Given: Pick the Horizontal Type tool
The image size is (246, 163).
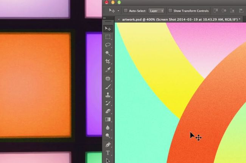Looking at the screenshot, I should 108,153.
